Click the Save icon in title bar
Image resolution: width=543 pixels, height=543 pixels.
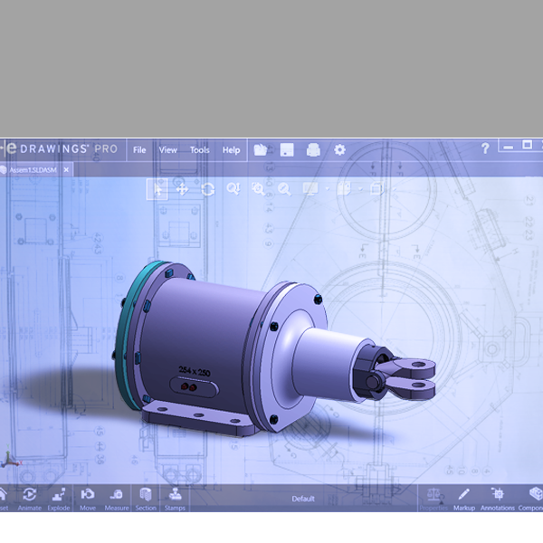(287, 149)
